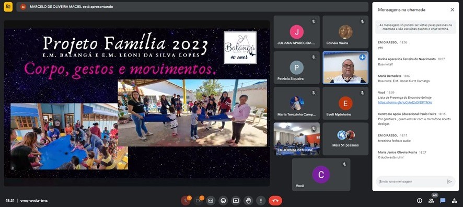This screenshot has width=463, height=207.
Task: Unmute your microphone in the bottom bar
Action: tap(186, 201)
